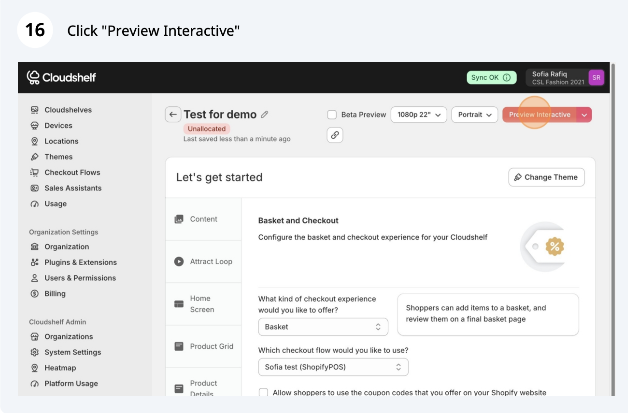Click the Content image icon
The width and height of the screenshot is (628, 413).
179,219
